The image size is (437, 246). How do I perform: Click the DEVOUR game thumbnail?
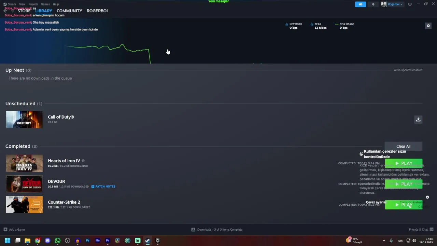[24, 184]
